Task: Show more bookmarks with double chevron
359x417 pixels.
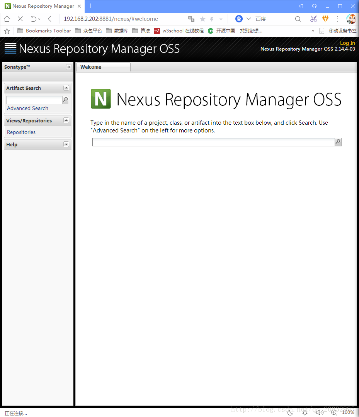Action: click(x=313, y=31)
